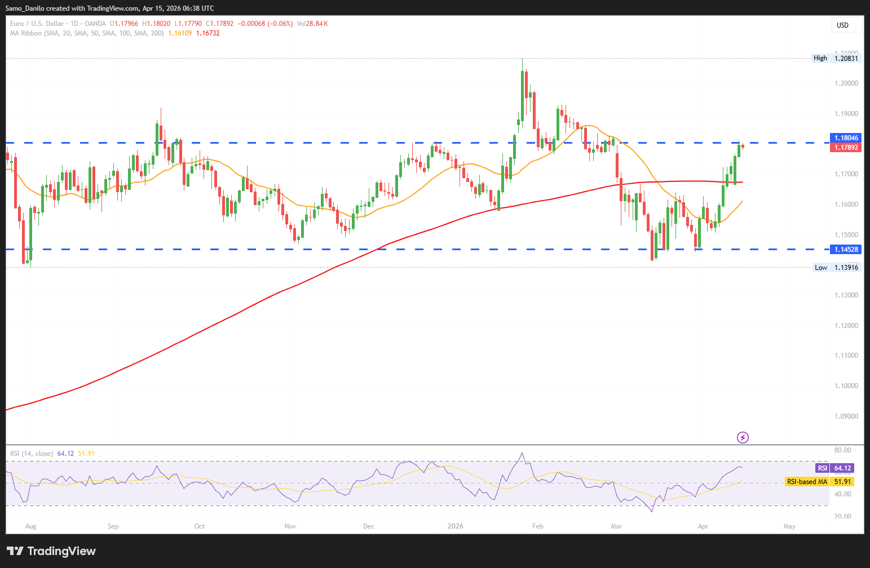This screenshot has height=568, width=870.
Task: Click the Euro / U.S. Dollar symbol title
Action: (58, 24)
